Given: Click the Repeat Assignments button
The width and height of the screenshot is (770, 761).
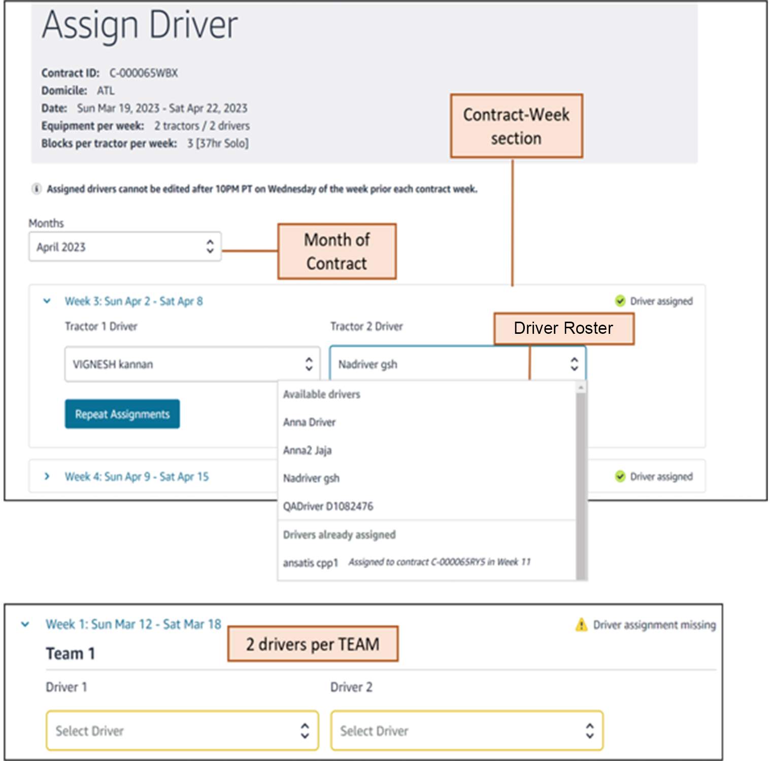Looking at the screenshot, I should click(x=122, y=414).
